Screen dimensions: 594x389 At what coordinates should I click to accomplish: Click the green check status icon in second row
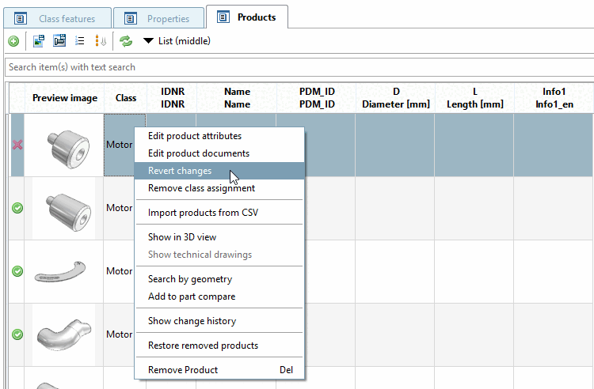tap(17, 208)
